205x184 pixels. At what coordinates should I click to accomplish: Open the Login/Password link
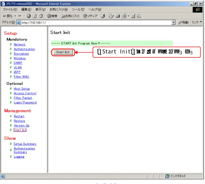pyautogui.click(x=25, y=103)
